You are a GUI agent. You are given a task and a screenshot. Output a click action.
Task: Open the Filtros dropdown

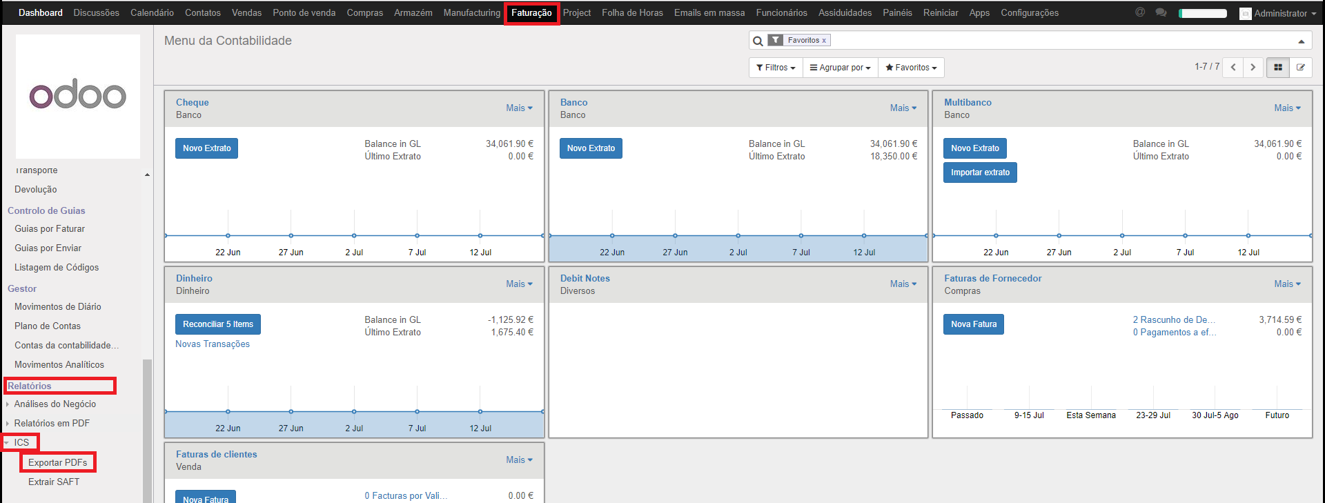tap(776, 68)
